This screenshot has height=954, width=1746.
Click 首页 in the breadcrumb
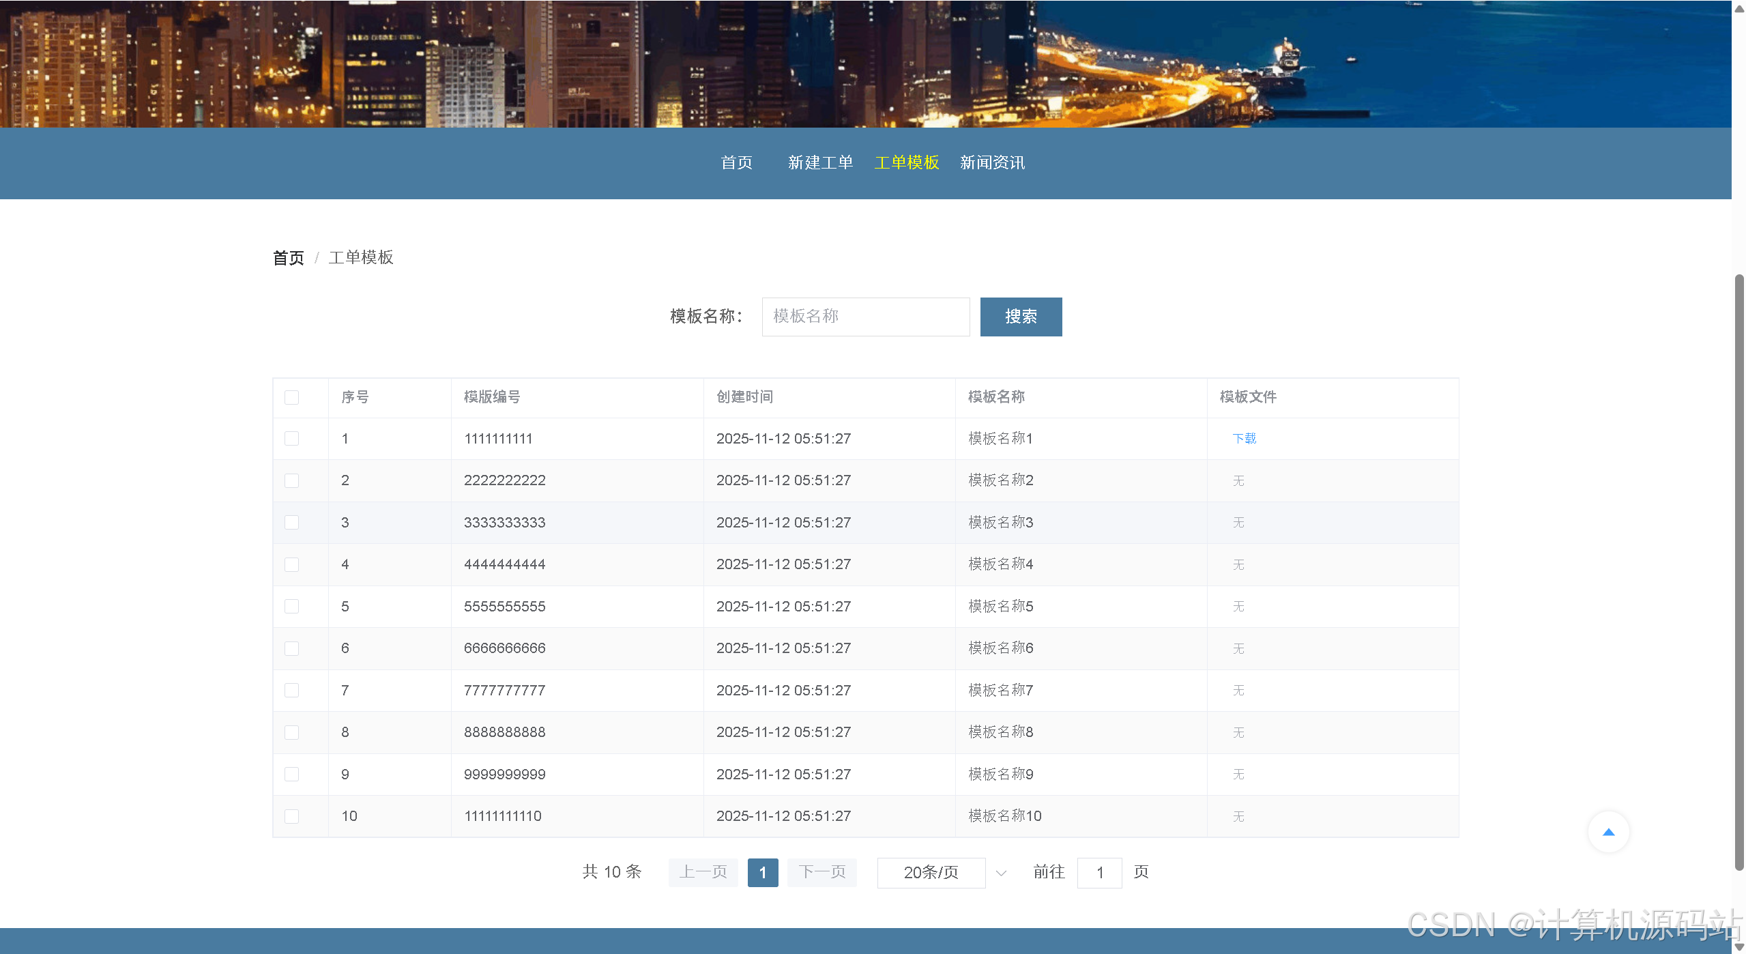click(x=289, y=258)
